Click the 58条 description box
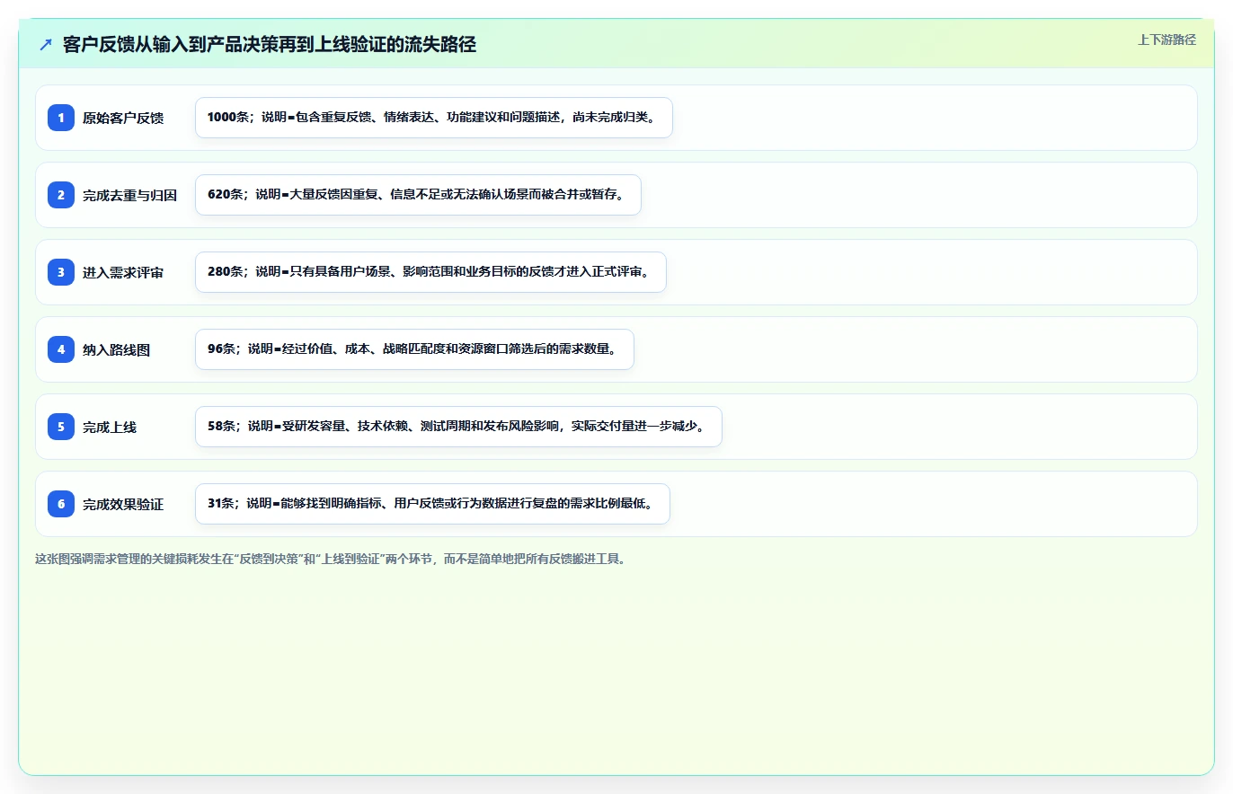1233x794 pixels. (x=458, y=427)
